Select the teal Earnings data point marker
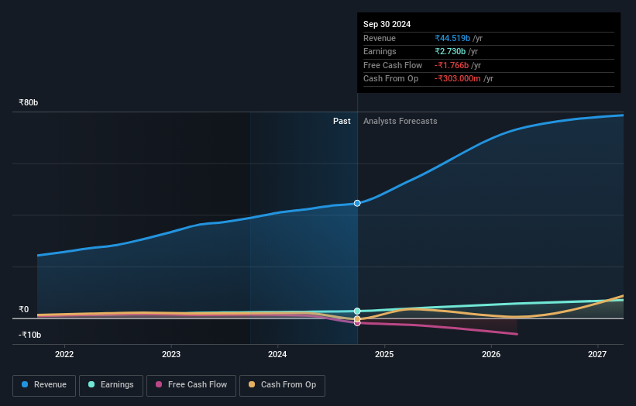This screenshot has width=636, height=406. point(357,311)
